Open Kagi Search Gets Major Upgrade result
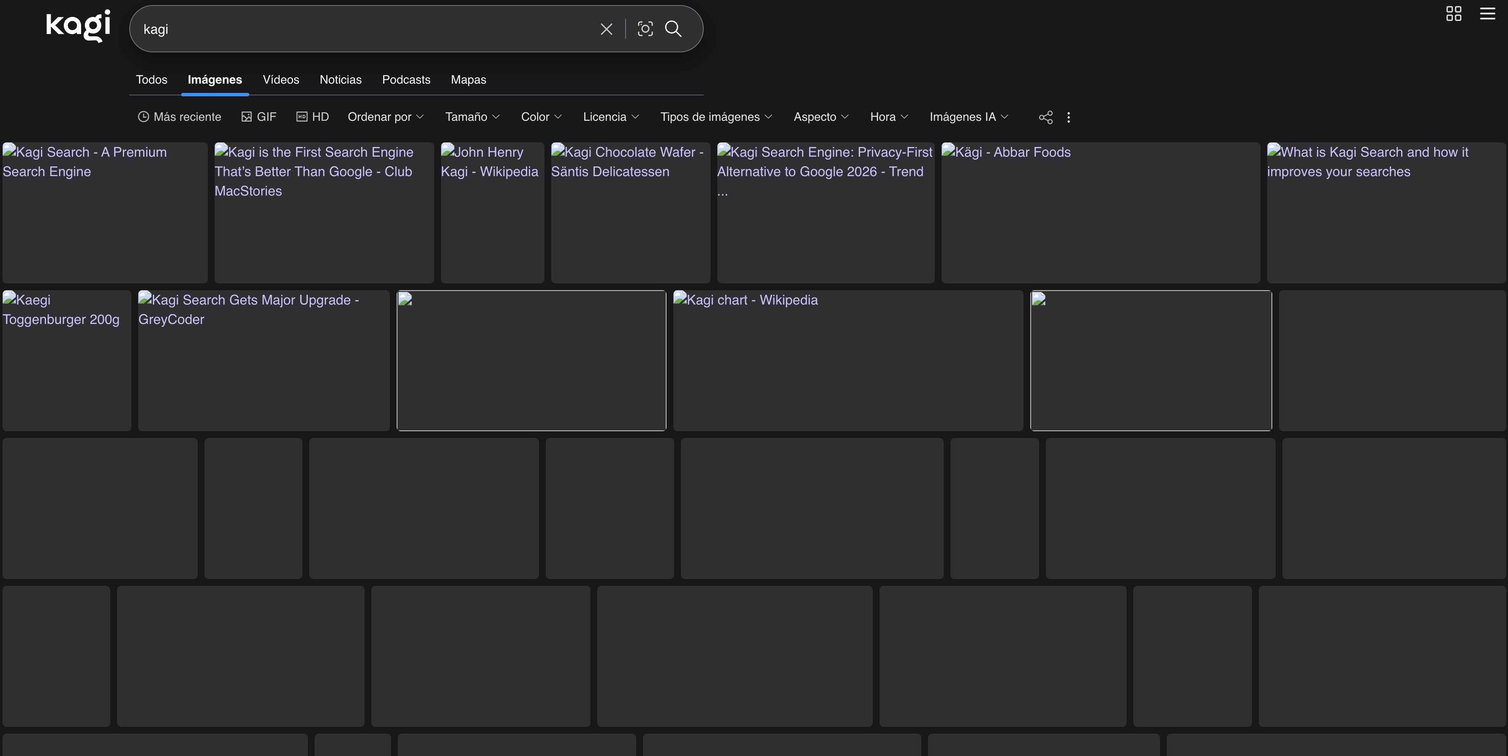The width and height of the screenshot is (1508, 756). pos(264,360)
